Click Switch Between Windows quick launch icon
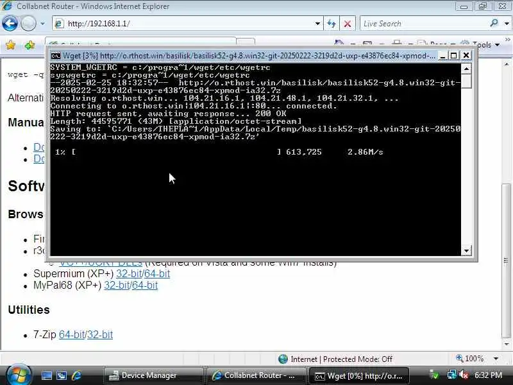Viewport: 513px width, 385px height. pyautogui.click(x=62, y=375)
